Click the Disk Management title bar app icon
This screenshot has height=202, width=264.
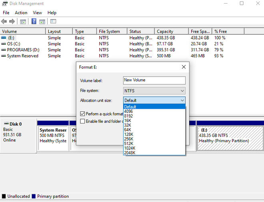[5, 4]
